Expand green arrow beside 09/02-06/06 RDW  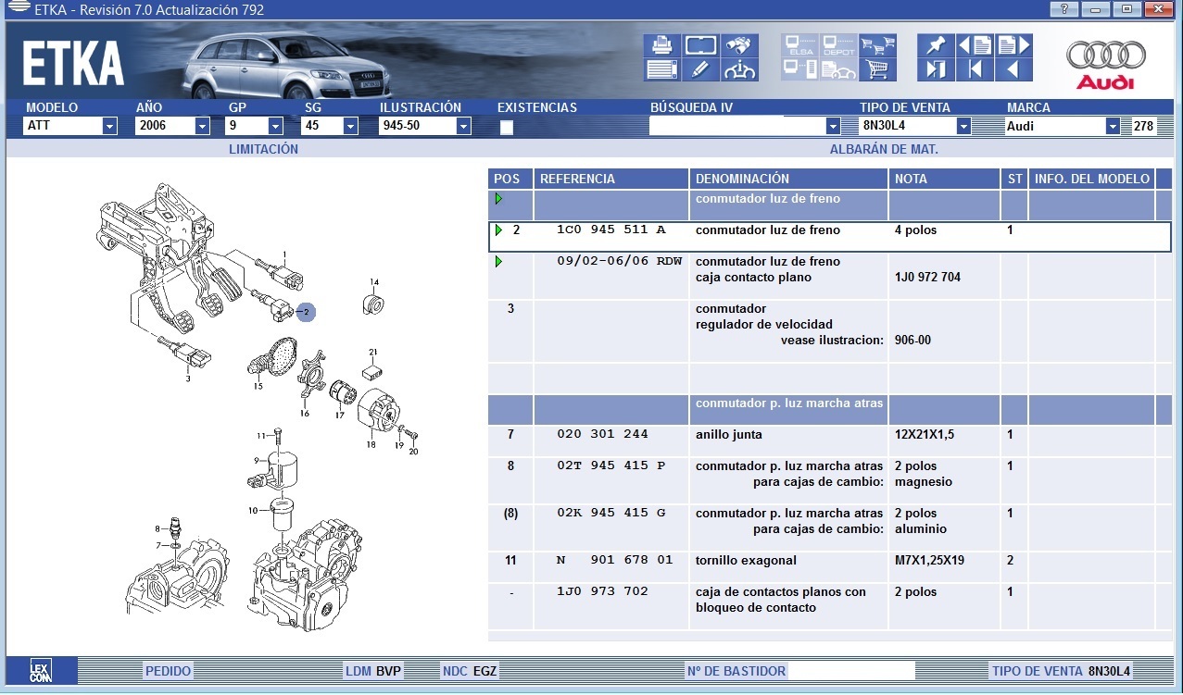pyautogui.click(x=498, y=262)
